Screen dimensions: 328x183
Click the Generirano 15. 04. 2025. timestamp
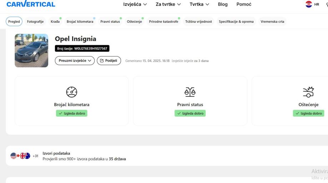147,61
